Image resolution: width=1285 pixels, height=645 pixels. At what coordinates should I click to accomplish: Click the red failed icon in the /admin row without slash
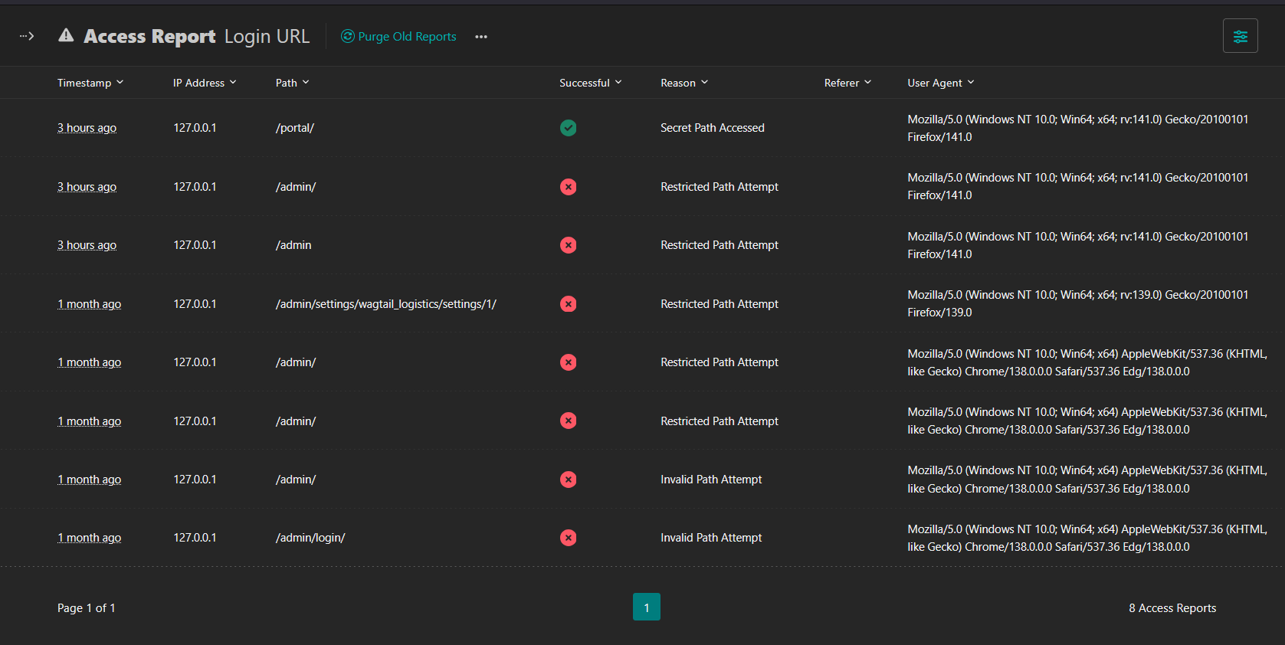coord(568,245)
